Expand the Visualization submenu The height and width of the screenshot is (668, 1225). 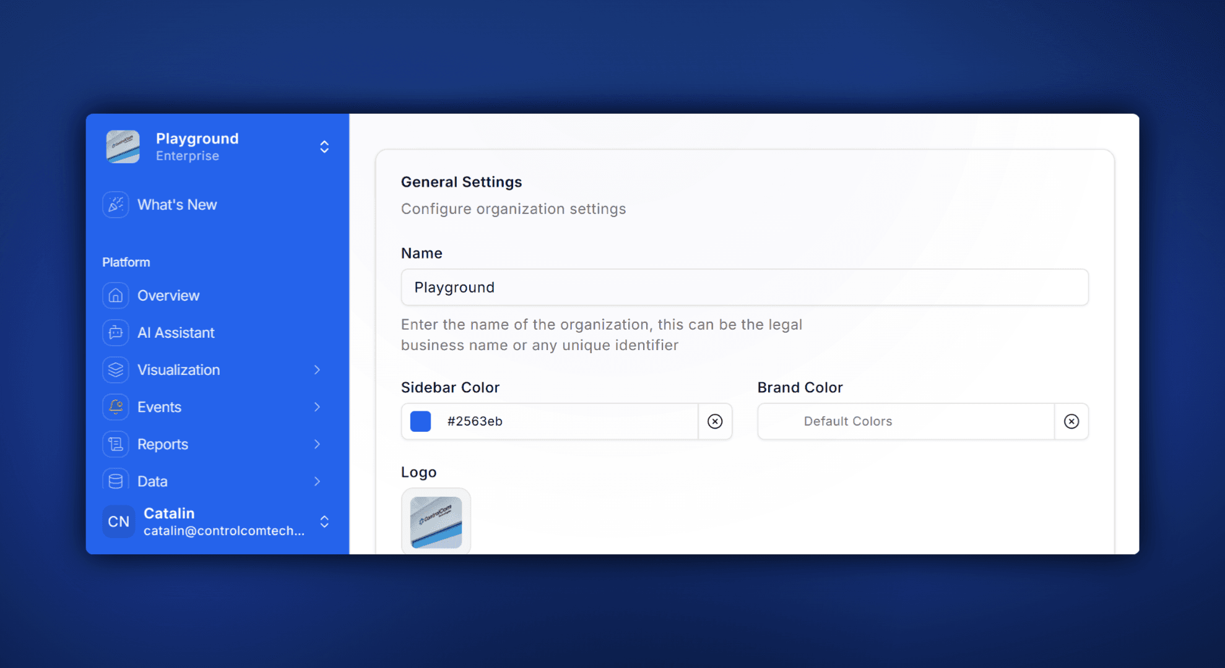[318, 369]
